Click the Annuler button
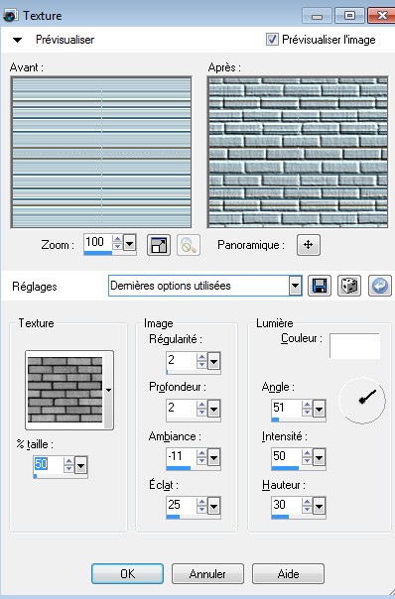 click(207, 573)
